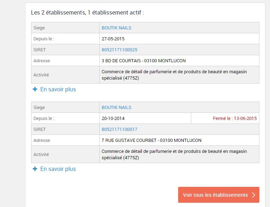This screenshot has width=270, height=207.
Task: Click the plus icon for the BD de Courtais establishment
Action: coord(35,90)
